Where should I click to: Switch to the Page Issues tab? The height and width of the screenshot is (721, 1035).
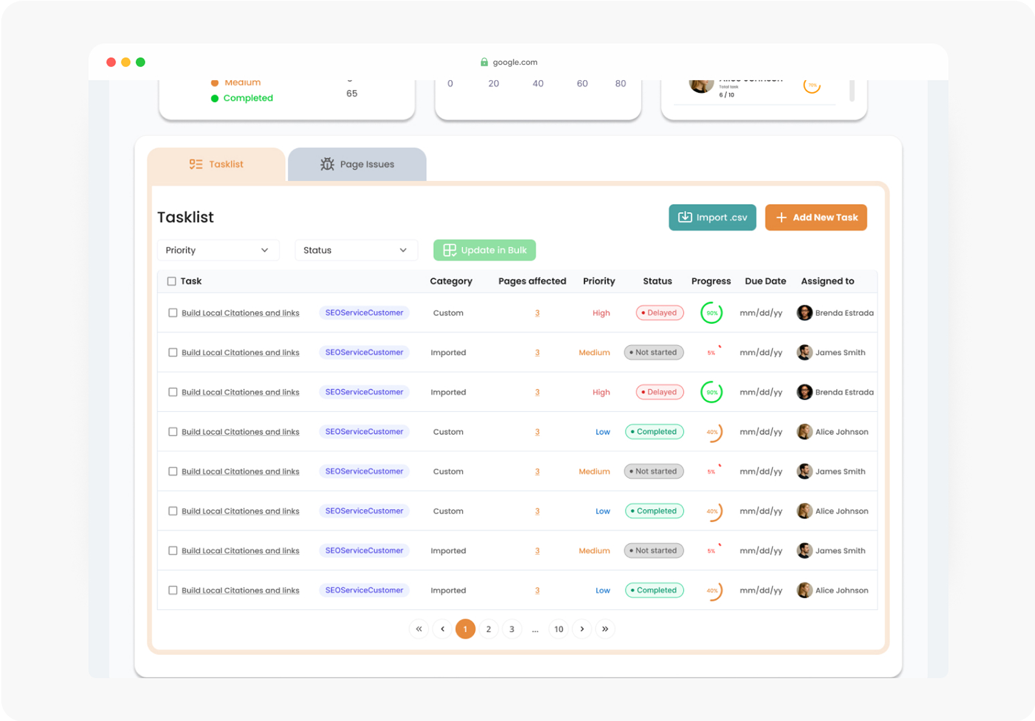pos(357,164)
